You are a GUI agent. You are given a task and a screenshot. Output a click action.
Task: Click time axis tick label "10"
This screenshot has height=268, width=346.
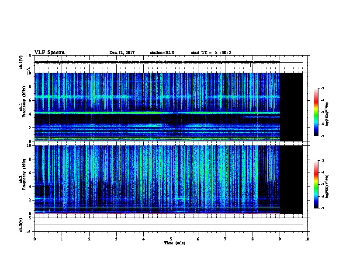(307, 239)
